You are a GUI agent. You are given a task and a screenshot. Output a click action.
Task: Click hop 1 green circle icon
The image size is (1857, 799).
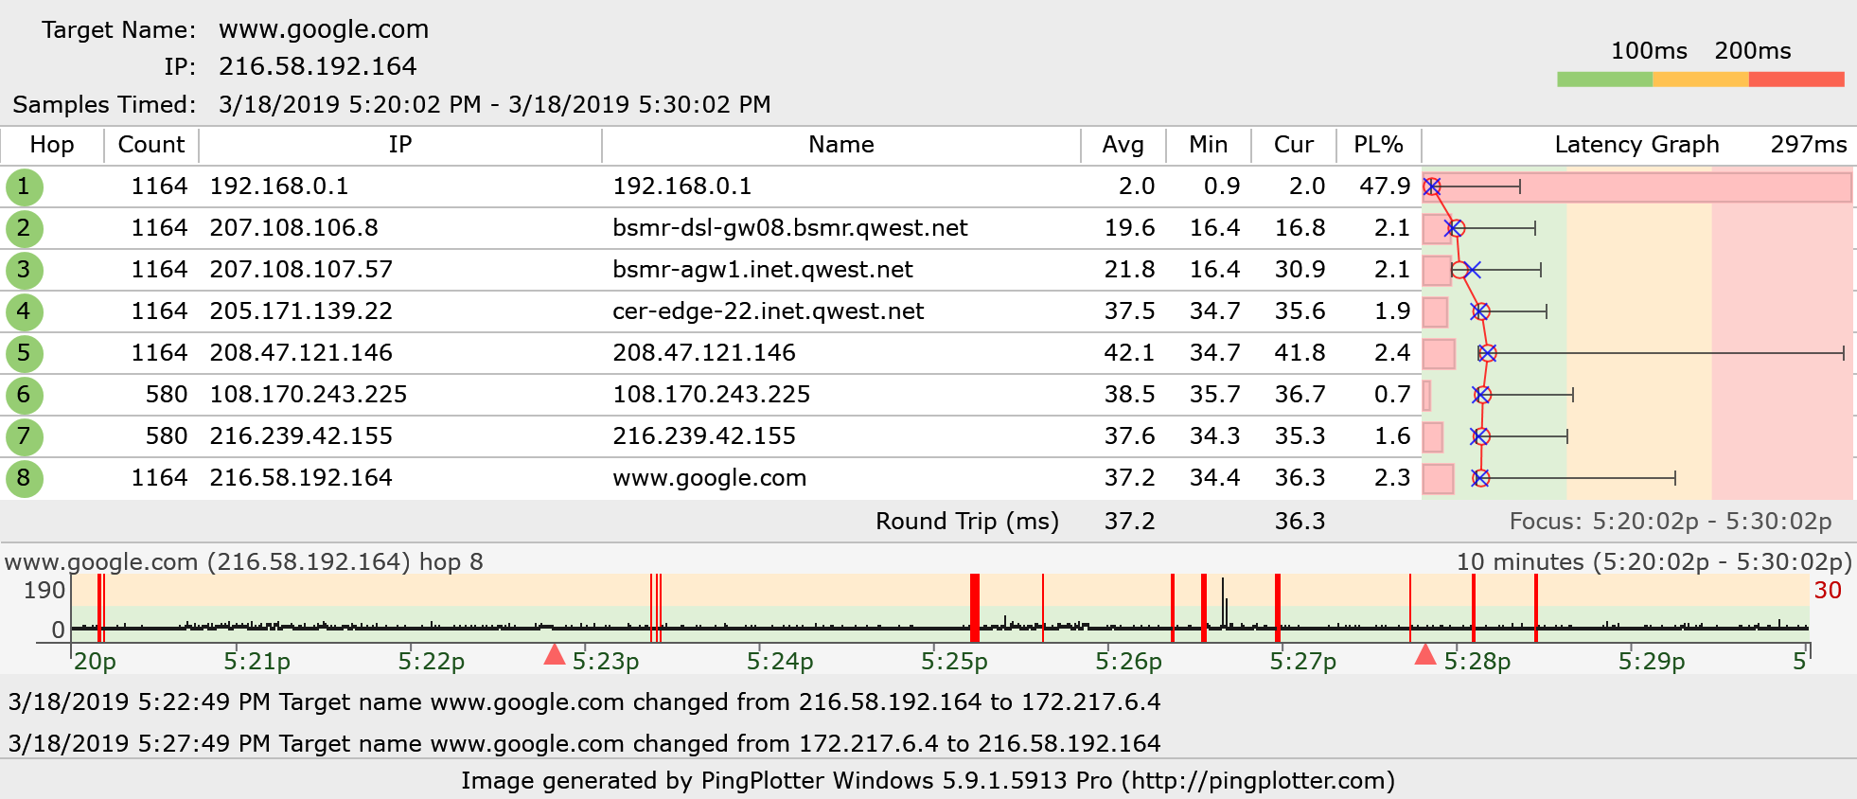[24, 186]
